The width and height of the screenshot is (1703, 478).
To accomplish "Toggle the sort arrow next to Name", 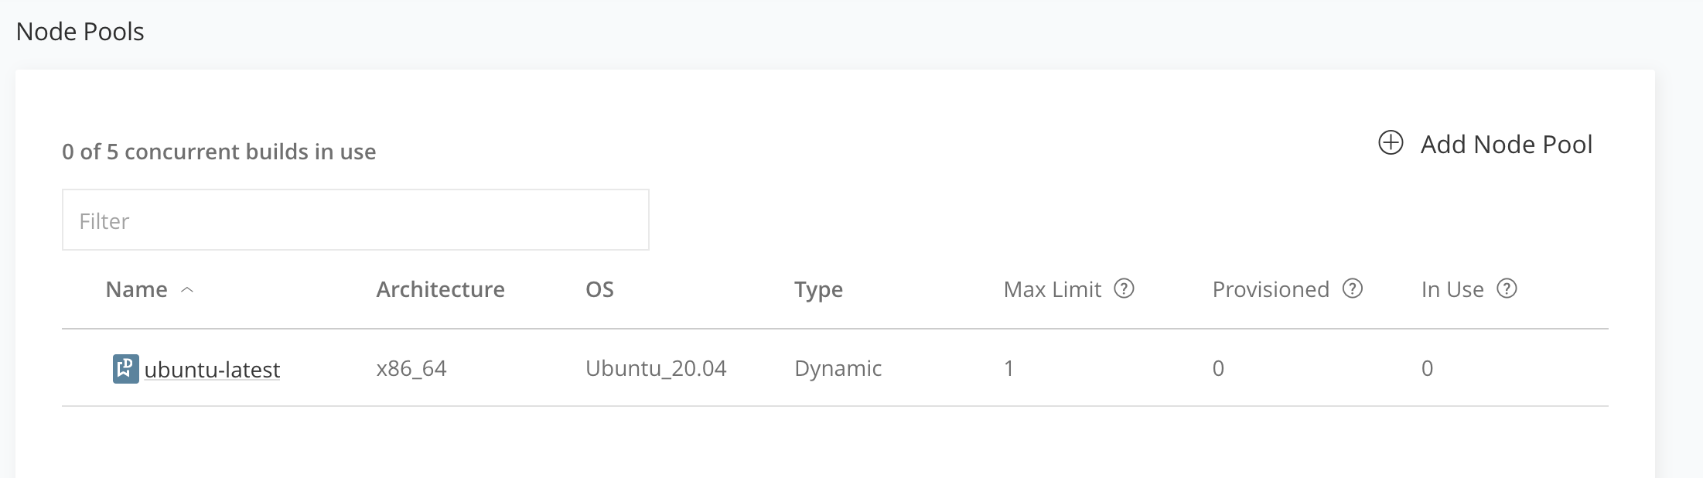I will [x=187, y=289].
